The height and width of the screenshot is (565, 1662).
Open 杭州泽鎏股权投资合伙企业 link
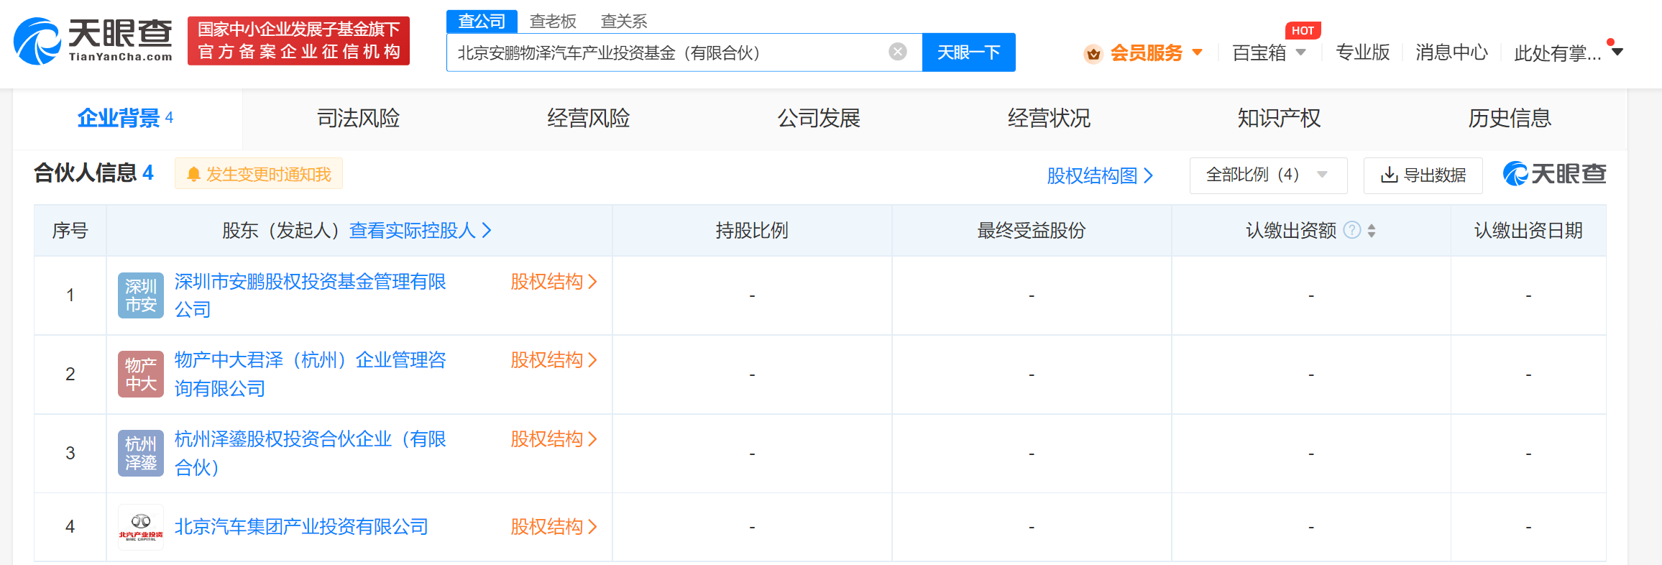311,454
